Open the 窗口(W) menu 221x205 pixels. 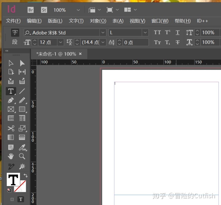[160, 21]
